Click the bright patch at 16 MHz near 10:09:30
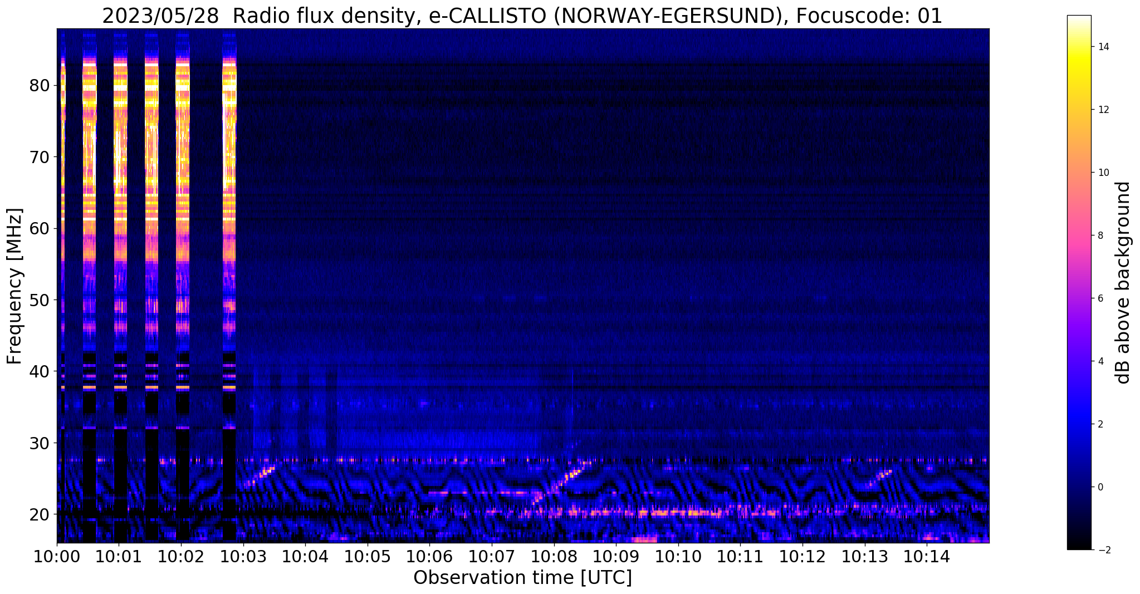This screenshot has height=594, width=1140. tap(645, 539)
